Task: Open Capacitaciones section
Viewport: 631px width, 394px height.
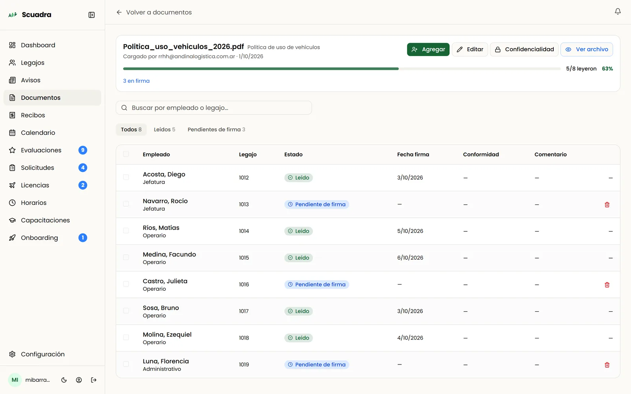Action: 52,220
